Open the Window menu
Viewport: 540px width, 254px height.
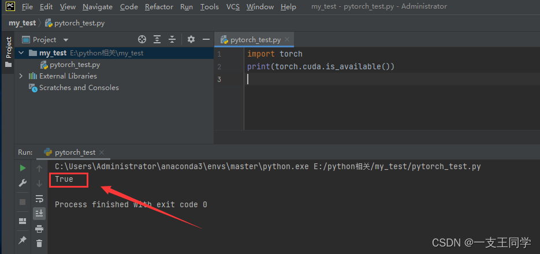260,6
